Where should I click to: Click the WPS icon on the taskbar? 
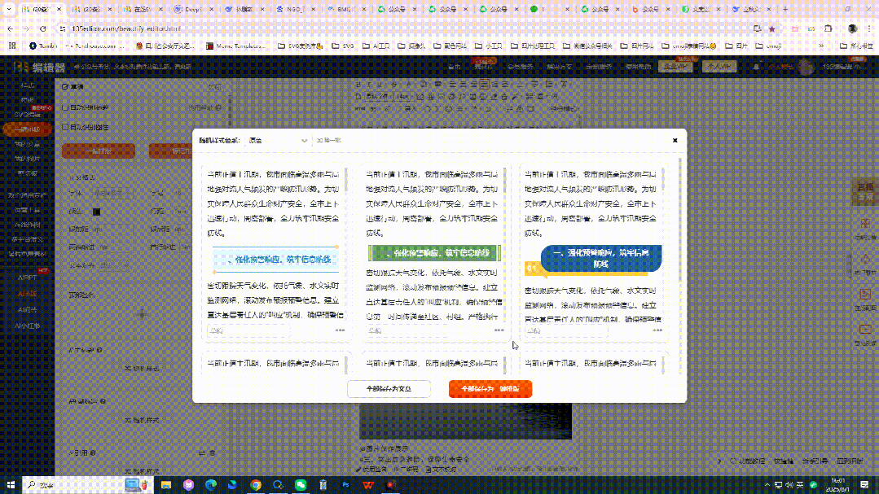368,484
